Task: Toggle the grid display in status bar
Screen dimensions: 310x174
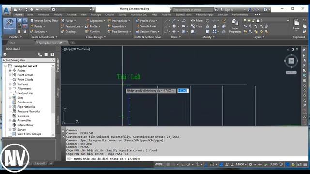Action: coord(168,164)
